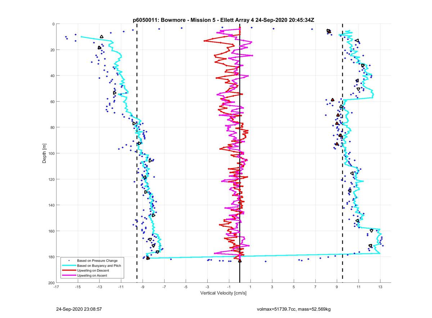Click x-axis tick label -13
432x318 pixels.
tap(99, 287)
